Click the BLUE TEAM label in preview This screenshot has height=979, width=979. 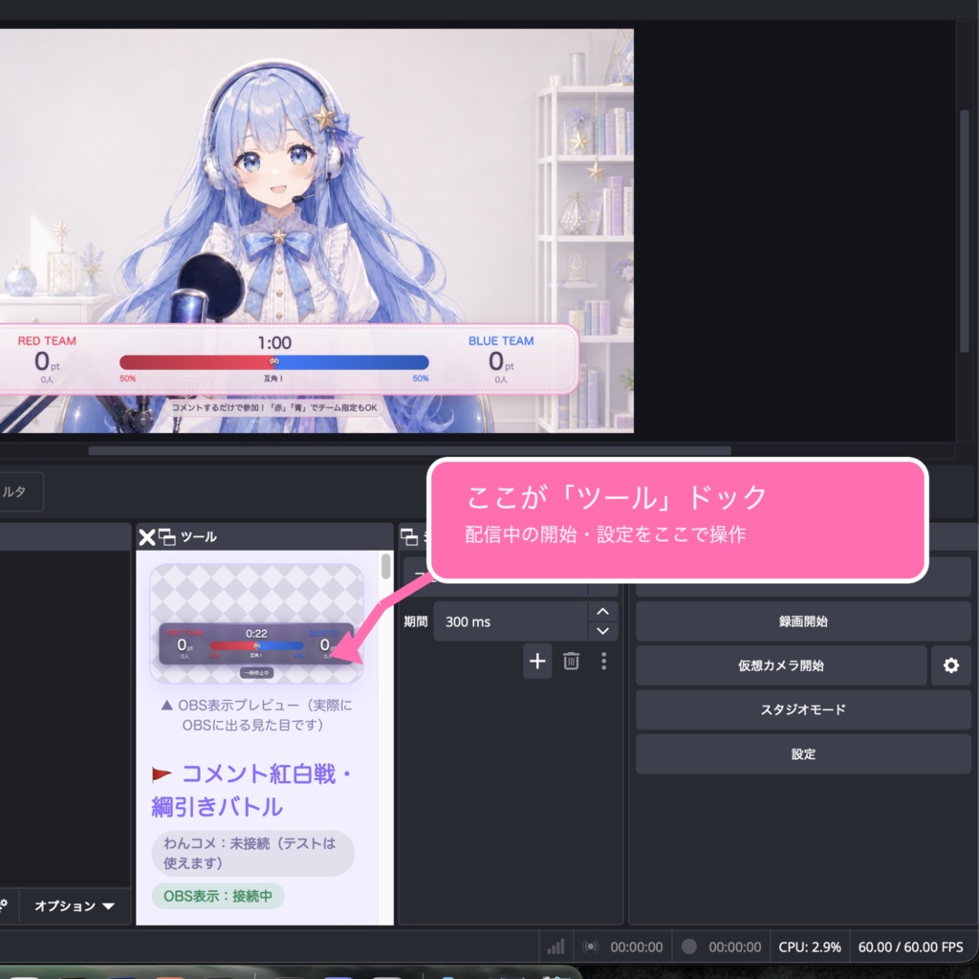coord(501,341)
